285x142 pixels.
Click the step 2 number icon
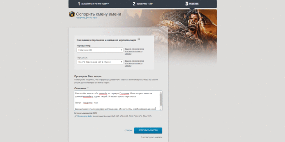click(134, 4)
